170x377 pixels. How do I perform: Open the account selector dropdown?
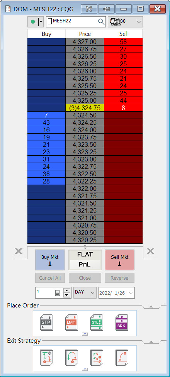coord(125,22)
